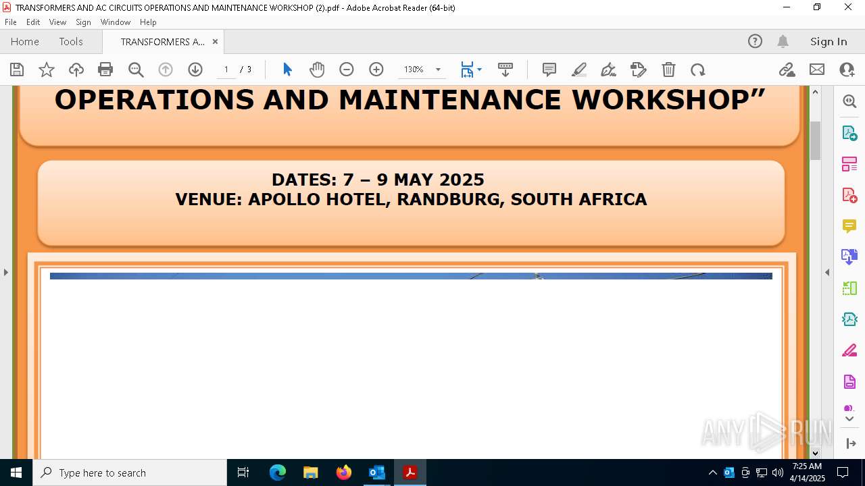Click the scrollbar up arrow
Screen dimensions: 865x486
(x=815, y=92)
